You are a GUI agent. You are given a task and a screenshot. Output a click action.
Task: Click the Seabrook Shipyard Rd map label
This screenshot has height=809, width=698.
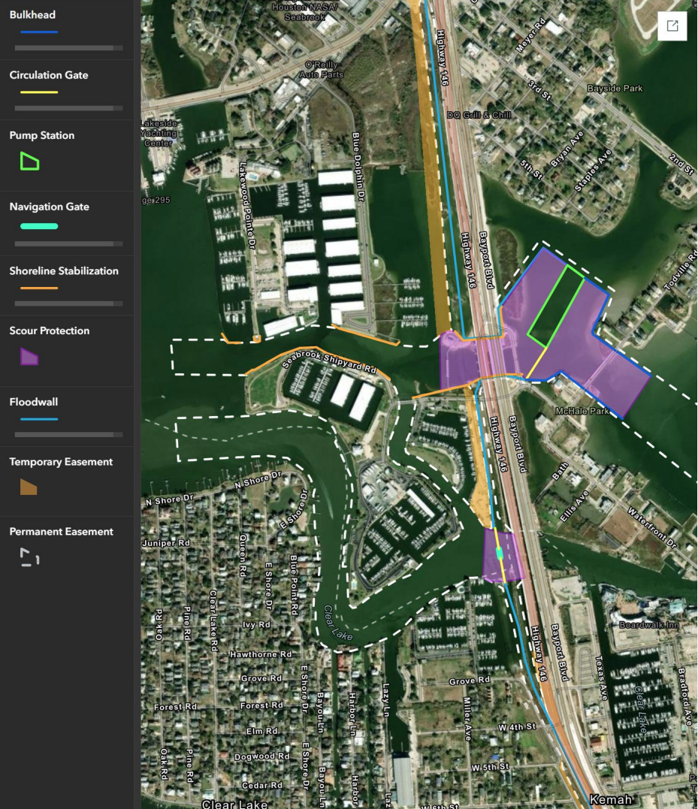pos(329,360)
